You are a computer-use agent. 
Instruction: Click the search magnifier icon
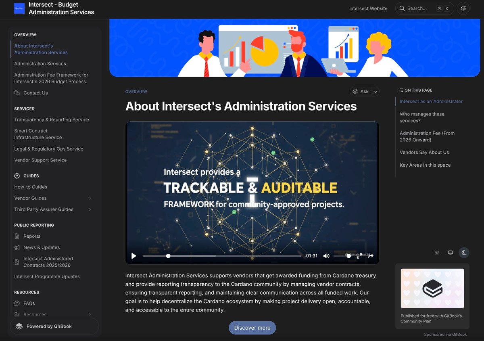(402, 8)
